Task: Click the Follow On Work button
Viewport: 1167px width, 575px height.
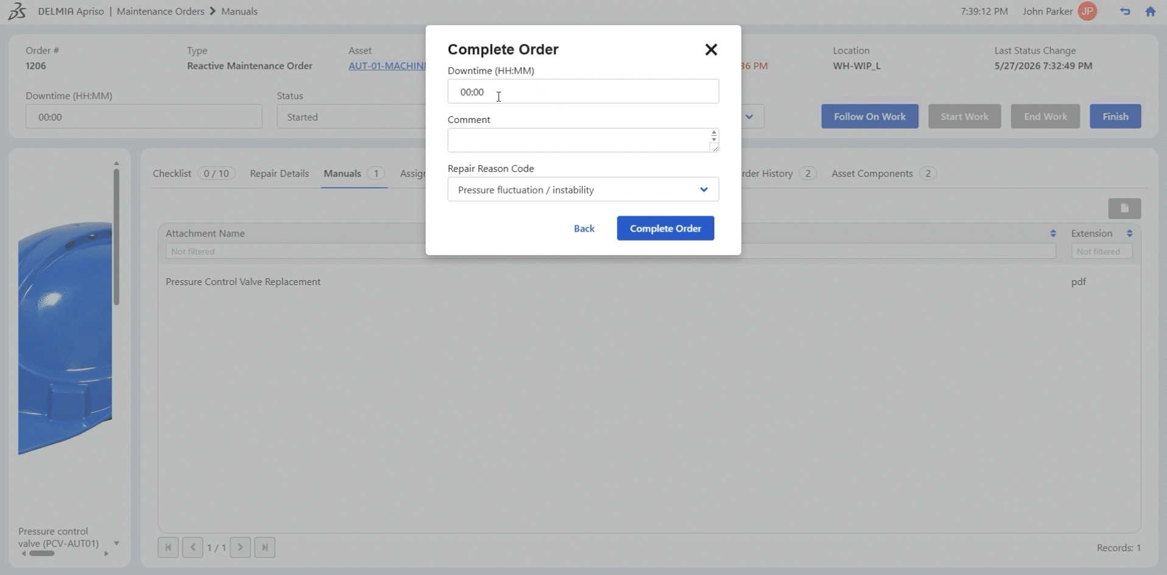Action: click(x=869, y=116)
